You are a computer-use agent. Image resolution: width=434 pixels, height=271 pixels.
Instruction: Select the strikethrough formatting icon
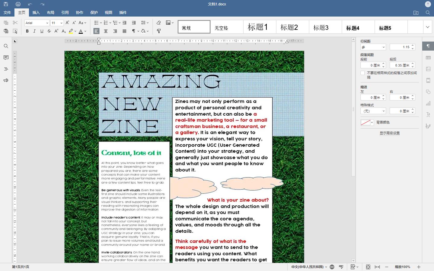(49, 31)
